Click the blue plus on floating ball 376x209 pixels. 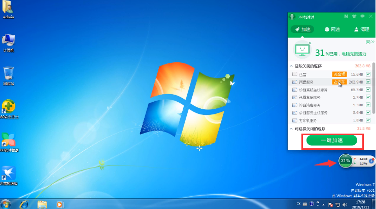[371, 161]
